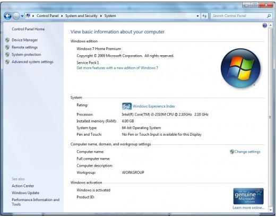Select System and Security breadcrumb

[x=81, y=16]
